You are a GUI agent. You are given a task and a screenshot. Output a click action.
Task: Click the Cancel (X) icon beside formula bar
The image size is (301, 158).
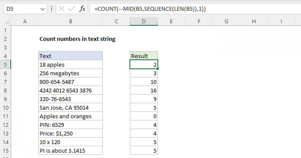(61, 8)
